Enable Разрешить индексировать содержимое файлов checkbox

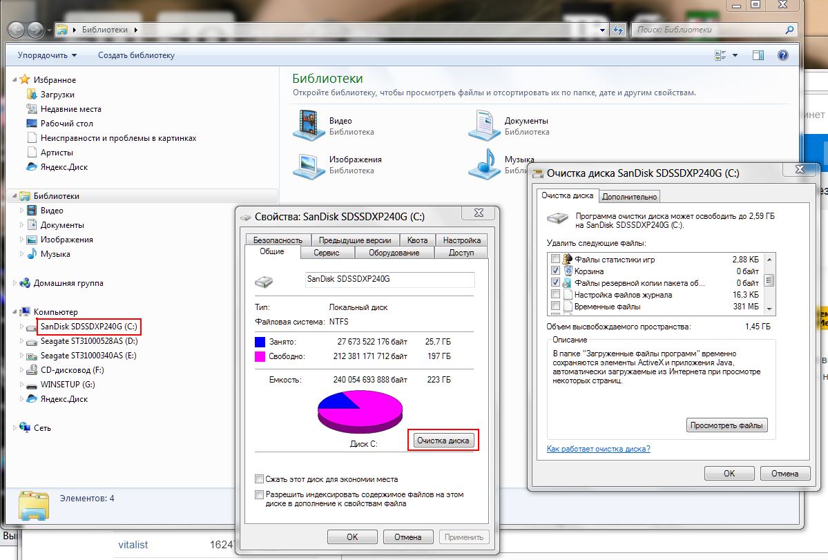pos(259,495)
